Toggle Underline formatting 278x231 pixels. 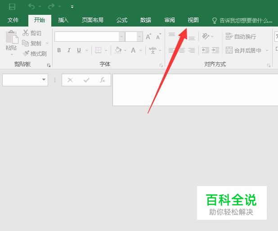coord(79,50)
